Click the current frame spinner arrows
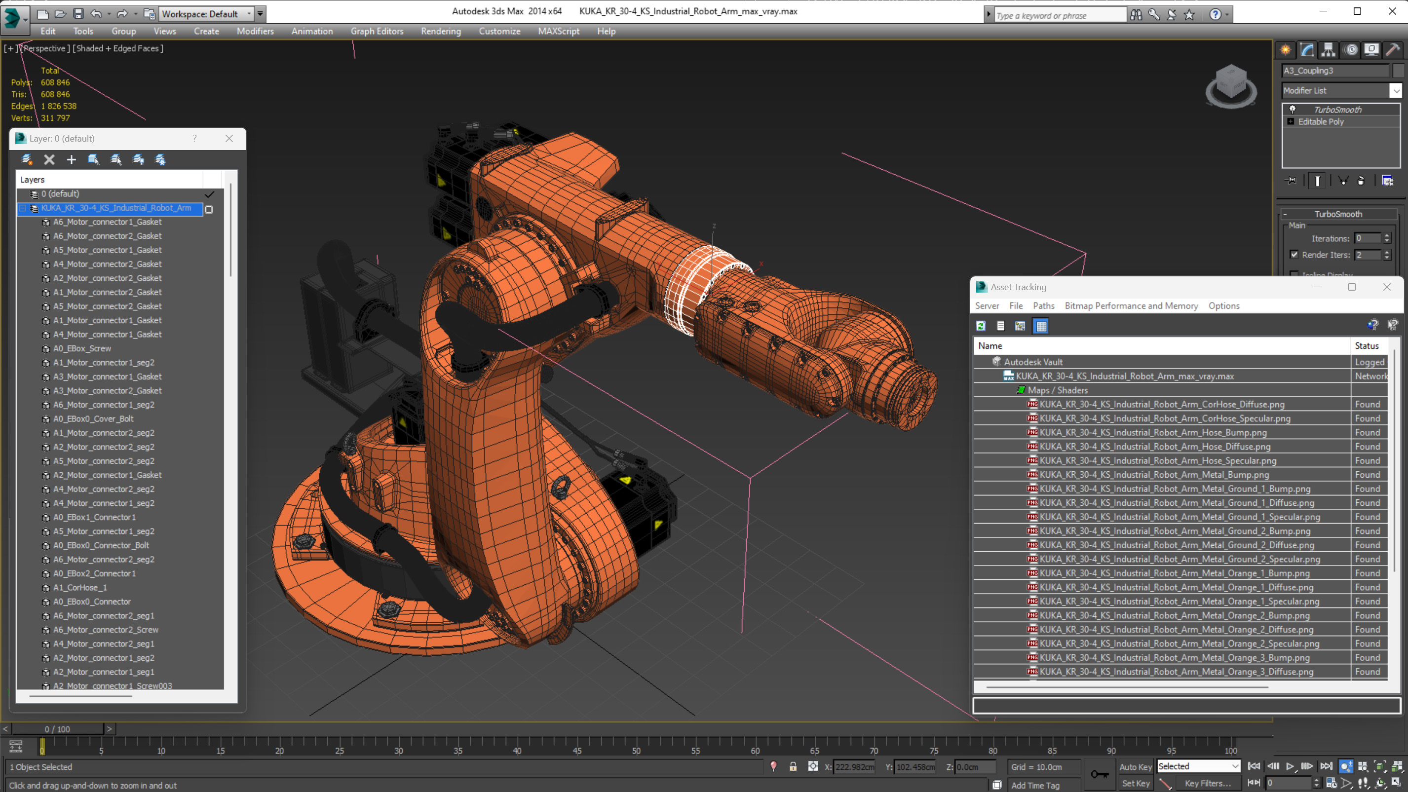1408x792 pixels. [1317, 783]
